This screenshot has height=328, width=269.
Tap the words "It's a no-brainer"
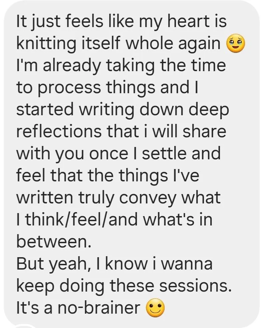tap(78, 308)
